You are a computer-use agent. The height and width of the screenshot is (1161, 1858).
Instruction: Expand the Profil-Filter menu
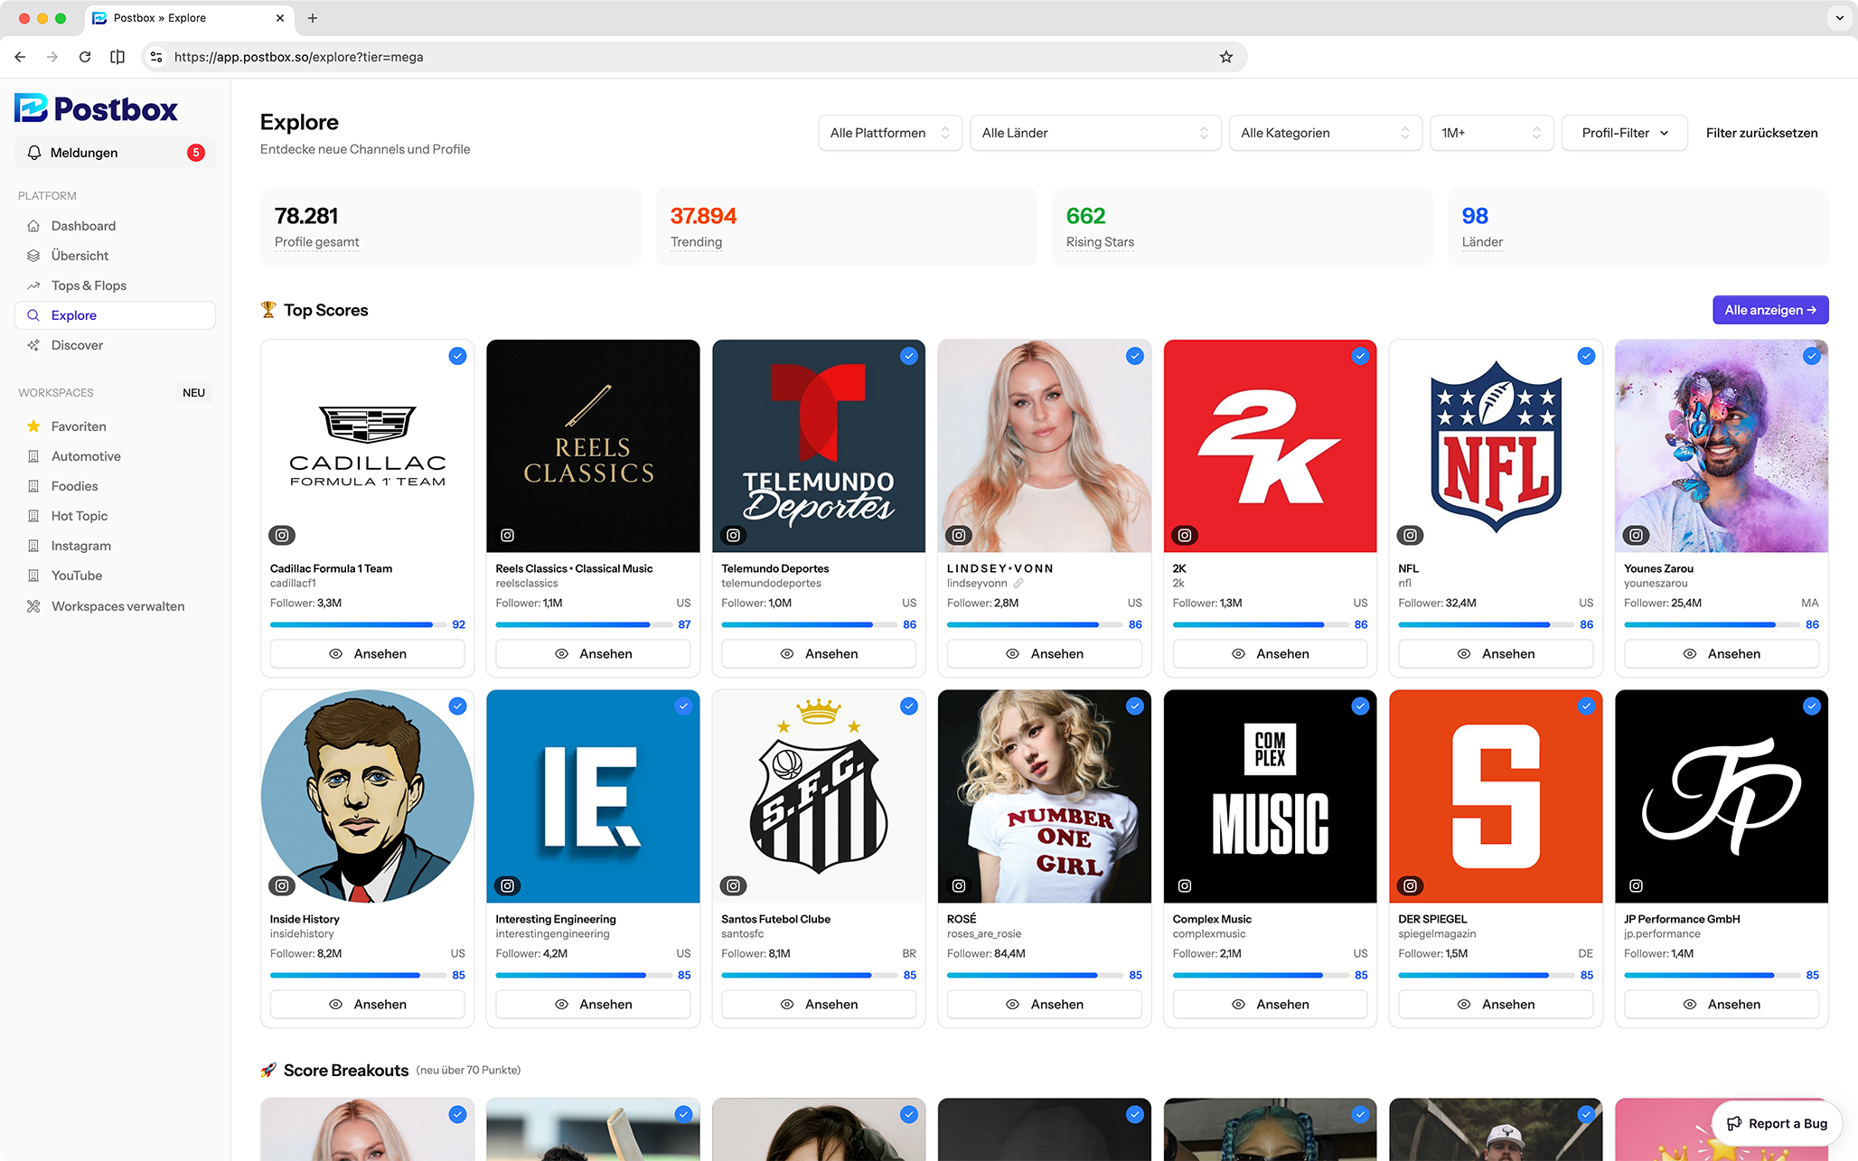coord(1624,133)
